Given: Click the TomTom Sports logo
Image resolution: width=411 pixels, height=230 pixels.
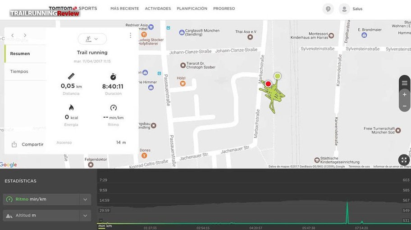Looking at the screenshot, I should tap(73, 9).
